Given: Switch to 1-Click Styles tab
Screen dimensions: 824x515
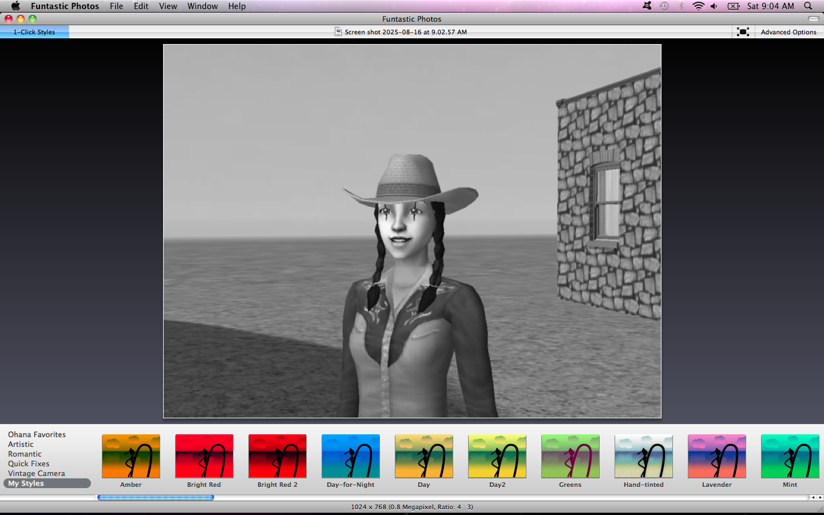Looking at the screenshot, I should 34,32.
